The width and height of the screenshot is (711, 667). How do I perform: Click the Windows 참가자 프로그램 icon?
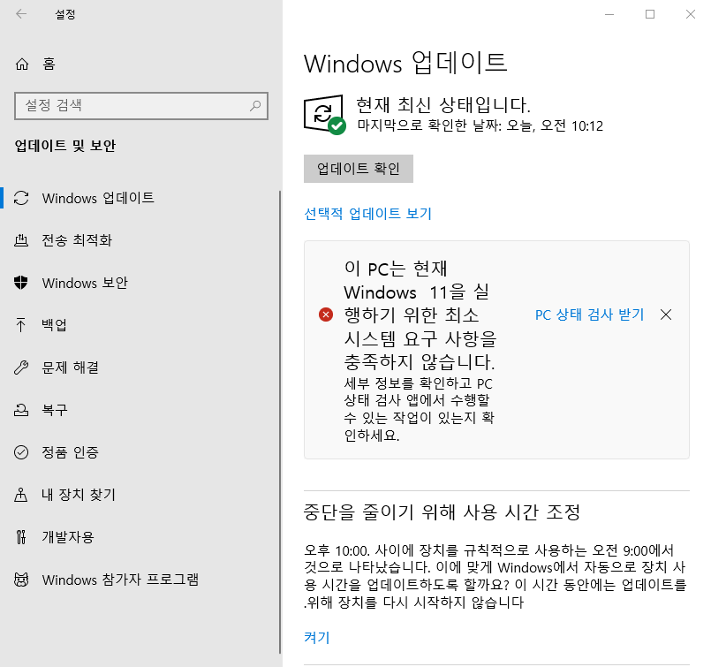click(x=23, y=580)
